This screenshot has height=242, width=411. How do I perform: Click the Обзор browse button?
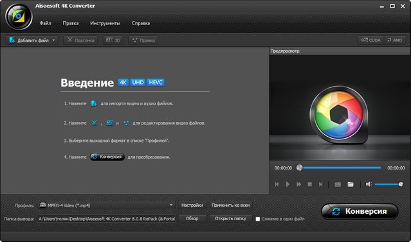pos(192,218)
